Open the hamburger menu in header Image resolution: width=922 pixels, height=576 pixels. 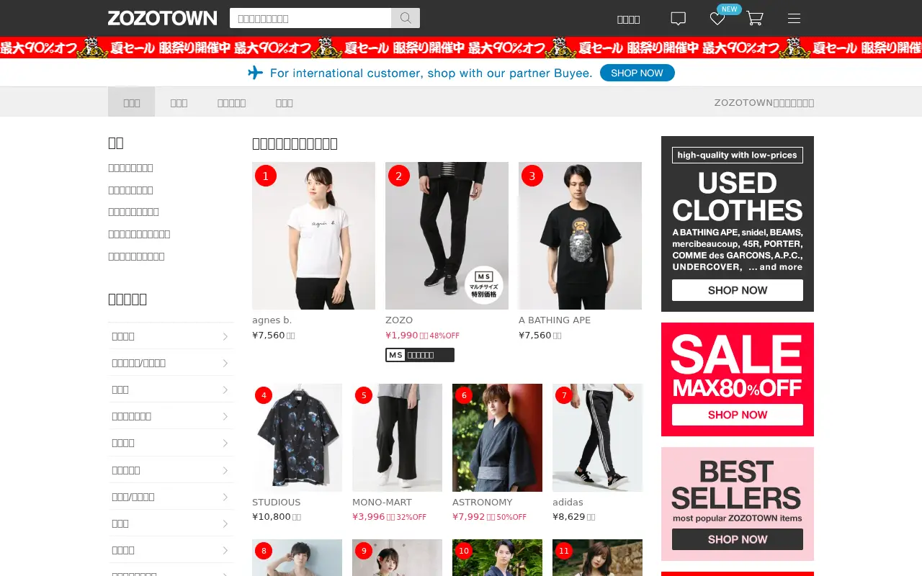point(794,19)
